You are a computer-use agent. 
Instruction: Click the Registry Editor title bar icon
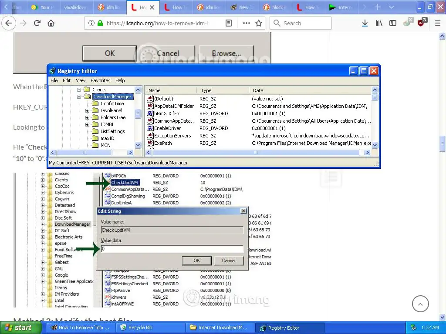point(53,71)
